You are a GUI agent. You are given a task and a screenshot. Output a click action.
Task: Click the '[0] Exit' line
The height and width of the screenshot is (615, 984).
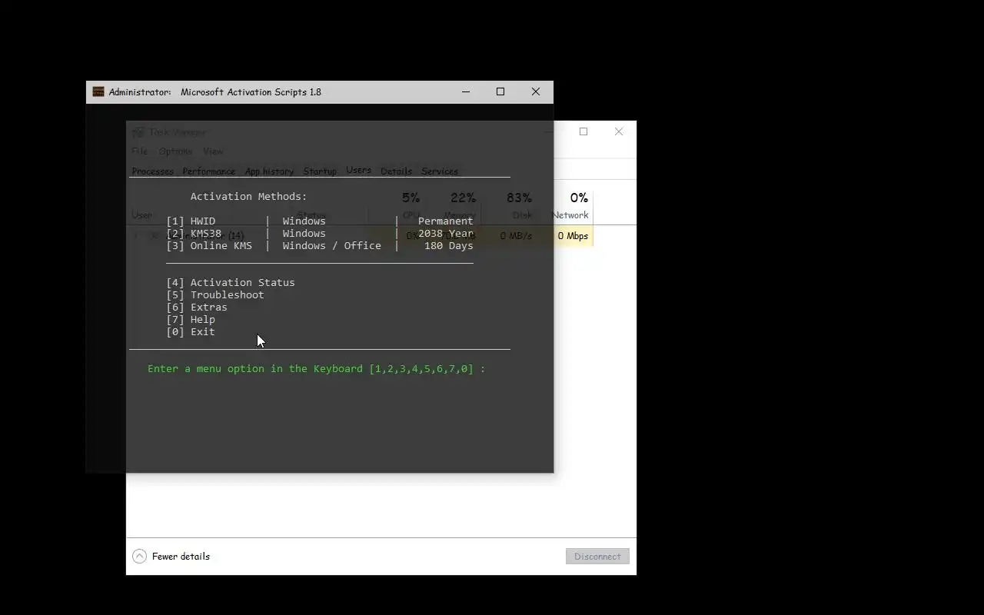click(191, 331)
